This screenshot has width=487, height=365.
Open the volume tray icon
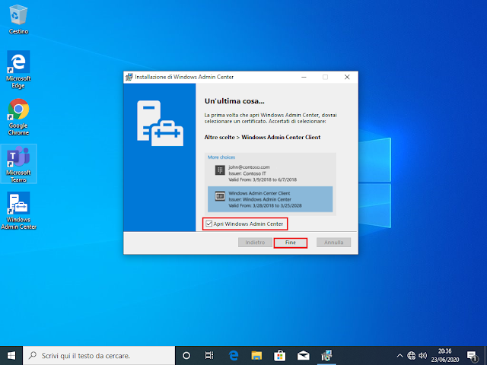coord(422,355)
